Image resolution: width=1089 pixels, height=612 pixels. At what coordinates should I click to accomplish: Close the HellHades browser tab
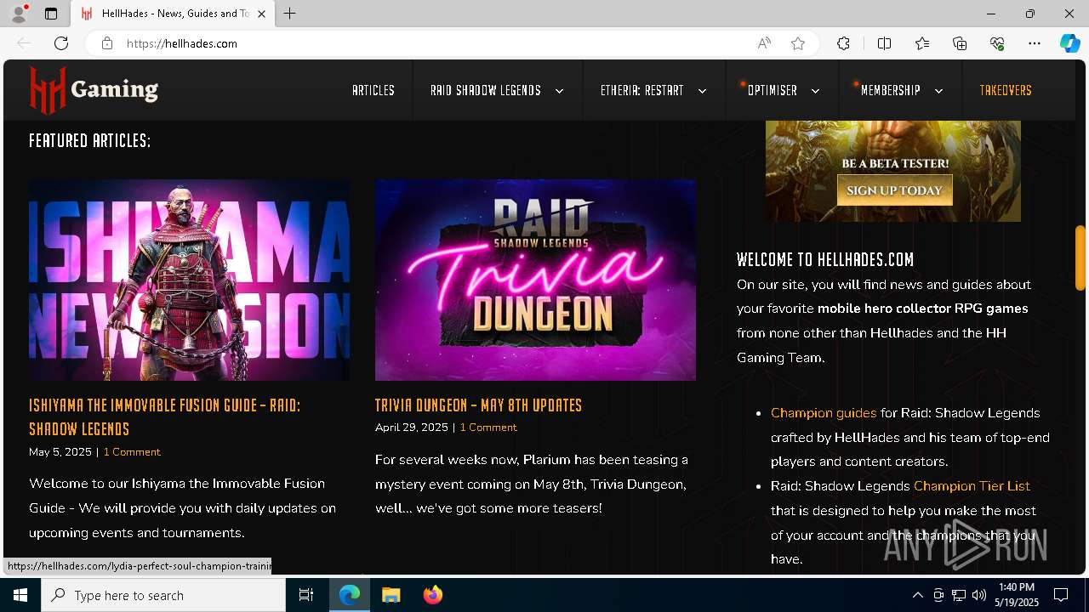261,14
